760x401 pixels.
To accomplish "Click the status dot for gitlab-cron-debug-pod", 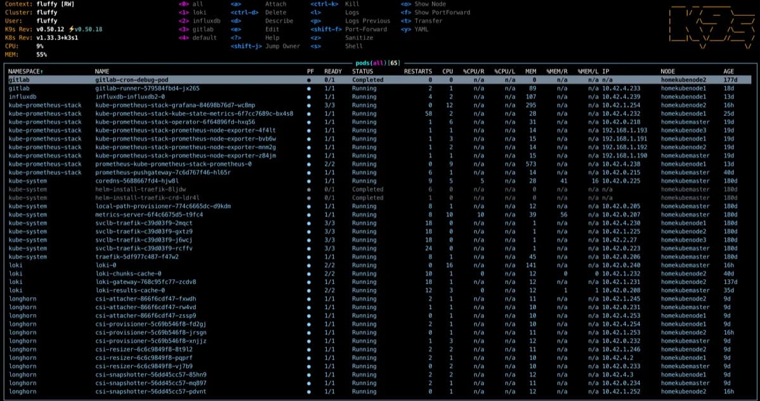I will click(x=308, y=79).
